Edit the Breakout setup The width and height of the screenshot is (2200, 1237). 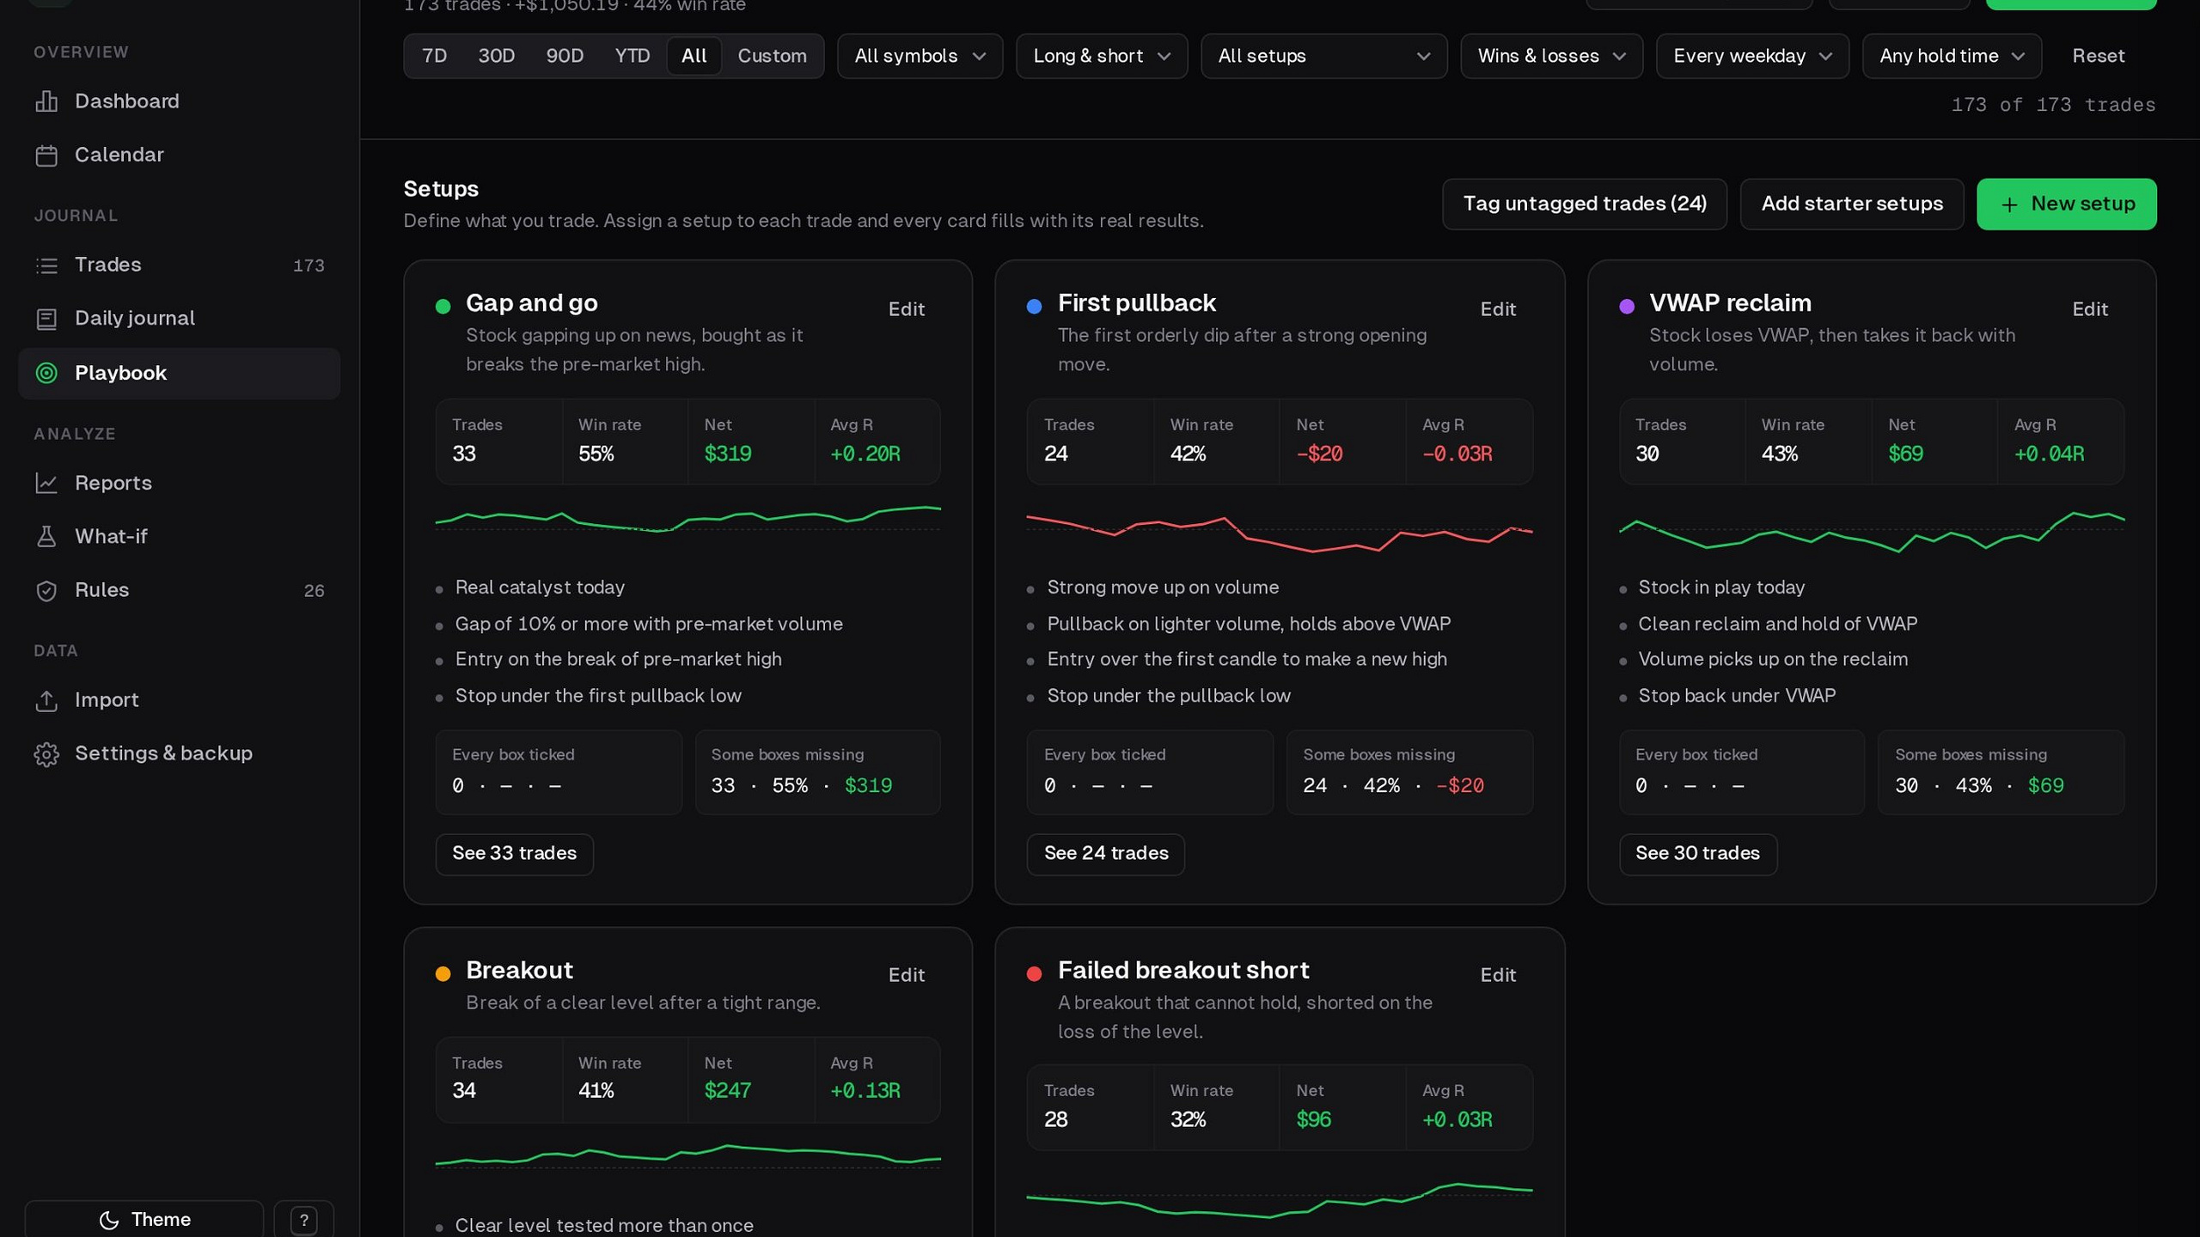(906, 975)
